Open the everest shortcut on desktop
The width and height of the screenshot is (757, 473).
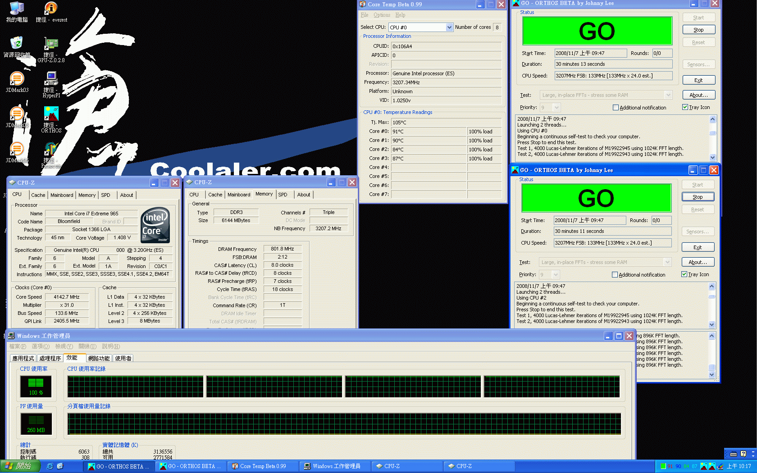51,9
